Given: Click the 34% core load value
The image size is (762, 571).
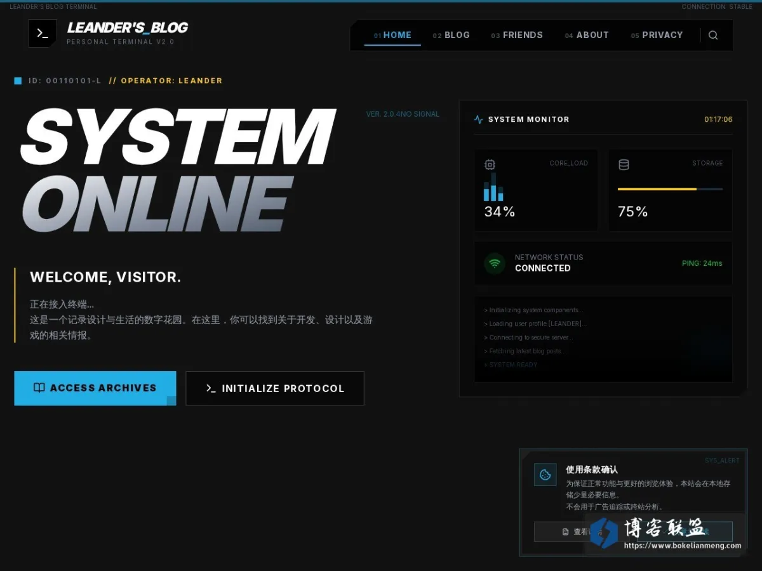Looking at the screenshot, I should pos(500,212).
